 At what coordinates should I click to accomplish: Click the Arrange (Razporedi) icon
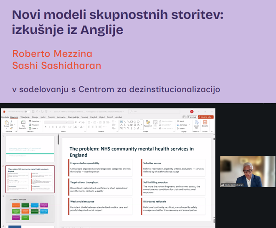pyautogui.click(x=148, y=122)
